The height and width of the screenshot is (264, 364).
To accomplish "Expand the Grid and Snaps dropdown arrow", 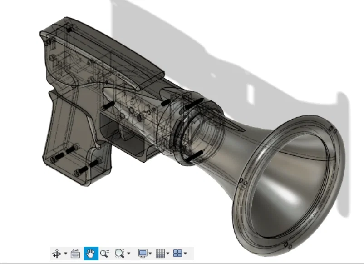I will (x=168, y=253).
